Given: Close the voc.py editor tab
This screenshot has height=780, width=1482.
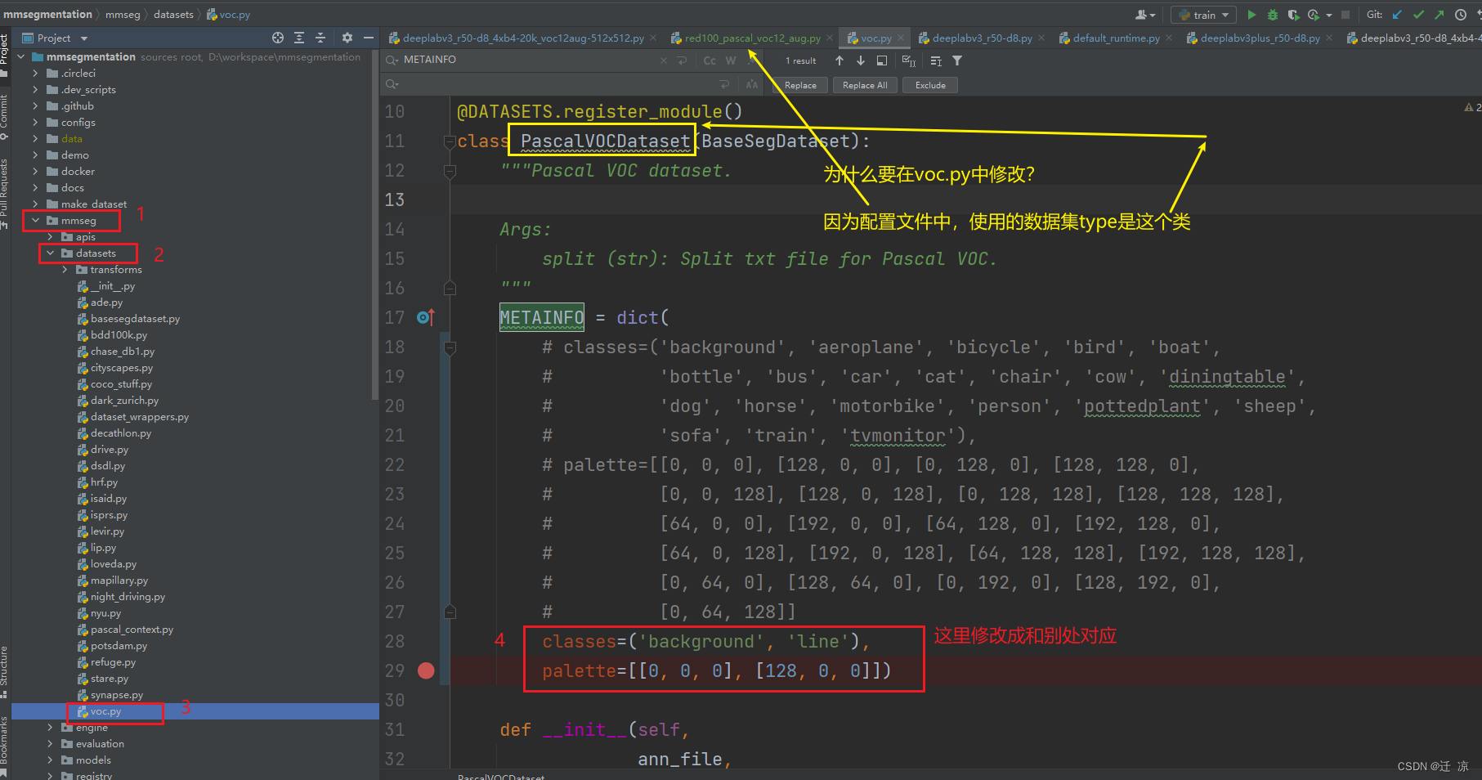Looking at the screenshot, I should [901, 38].
